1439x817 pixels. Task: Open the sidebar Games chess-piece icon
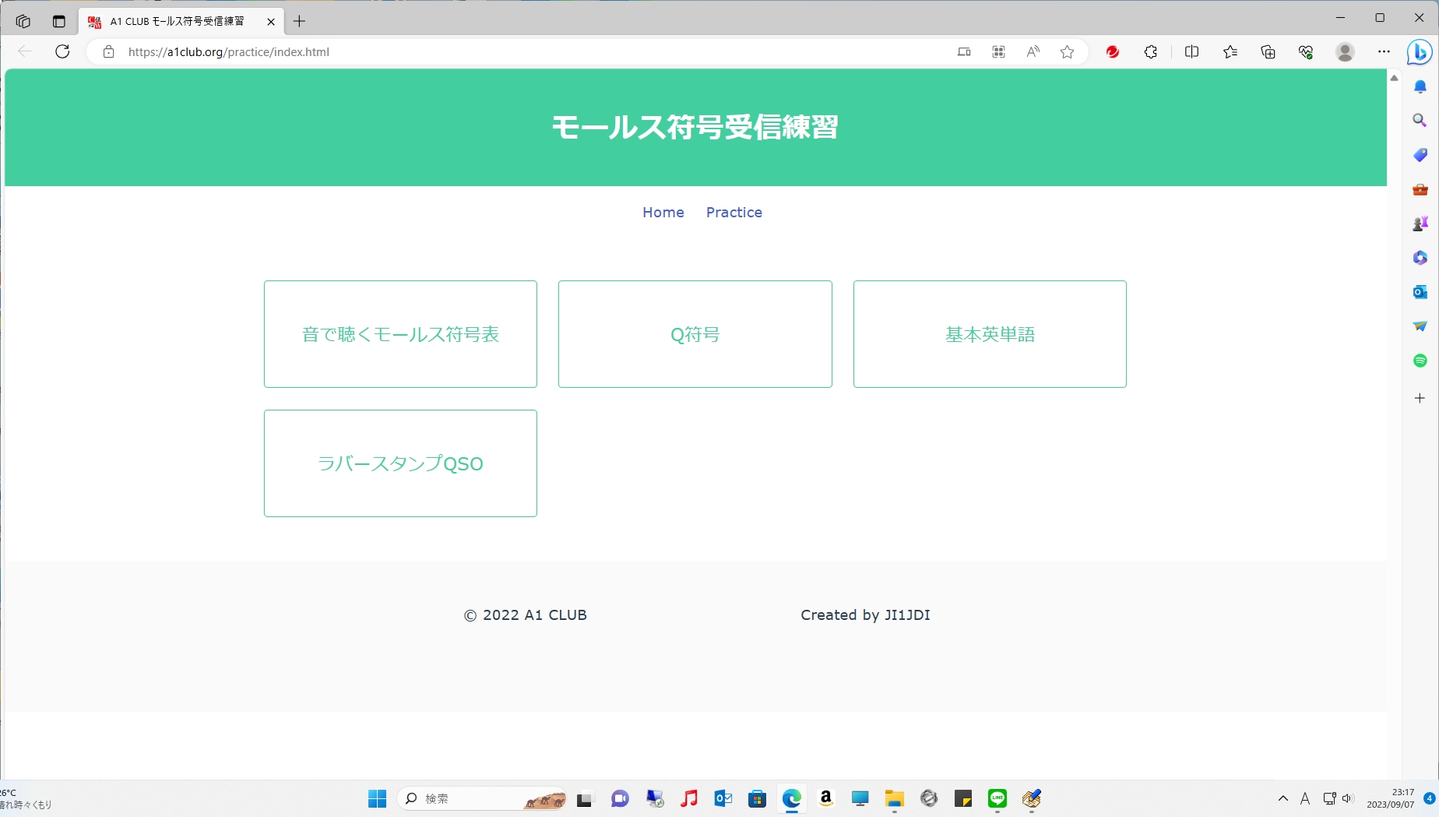[1420, 224]
